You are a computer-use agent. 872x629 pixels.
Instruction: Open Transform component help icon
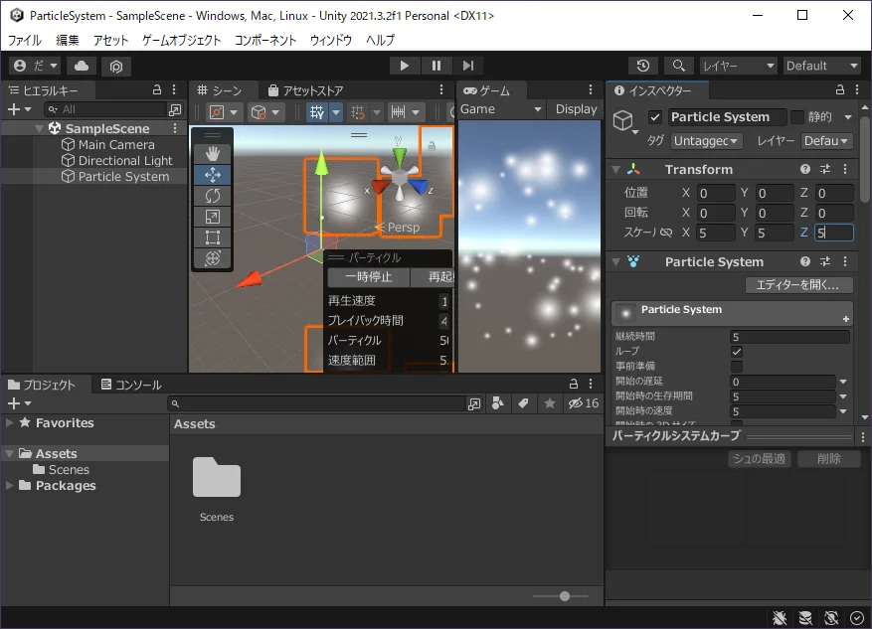coord(804,169)
